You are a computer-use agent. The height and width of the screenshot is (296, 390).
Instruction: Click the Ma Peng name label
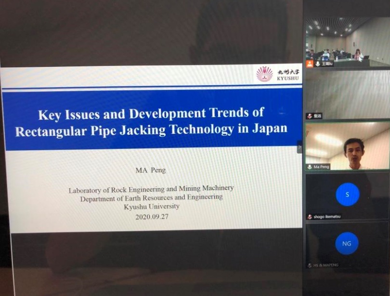click(322, 167)
